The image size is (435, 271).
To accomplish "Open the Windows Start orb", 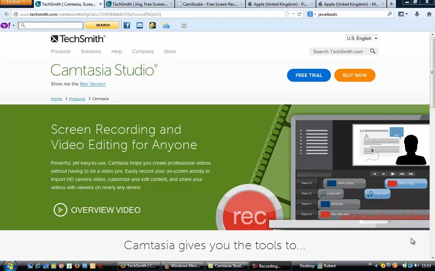I will click(9, 265).
